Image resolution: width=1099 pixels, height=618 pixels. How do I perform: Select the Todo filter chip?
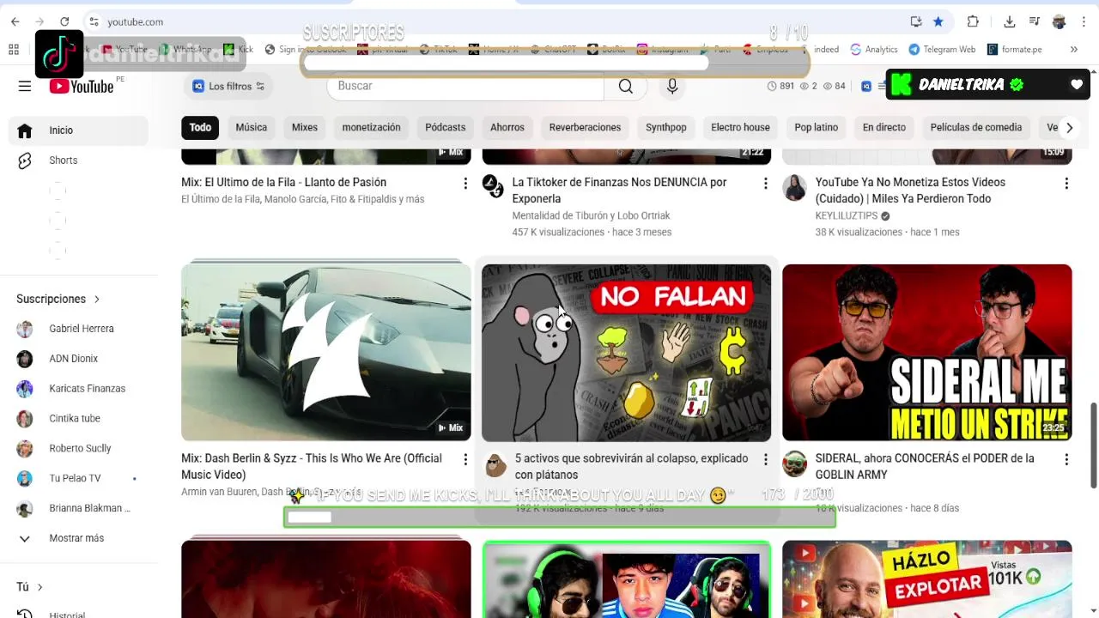click(x=200, y=127)
